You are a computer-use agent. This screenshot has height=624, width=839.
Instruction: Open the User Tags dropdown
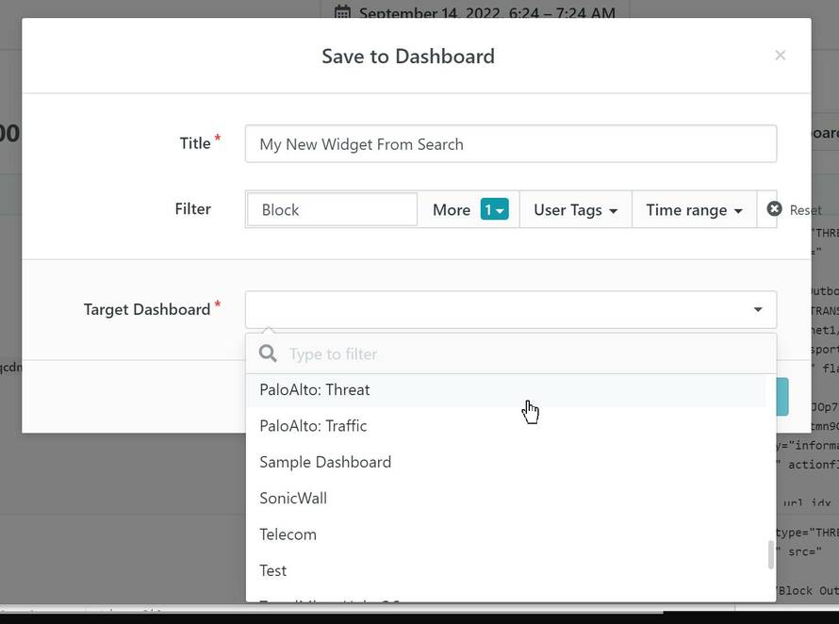(575, 209)
